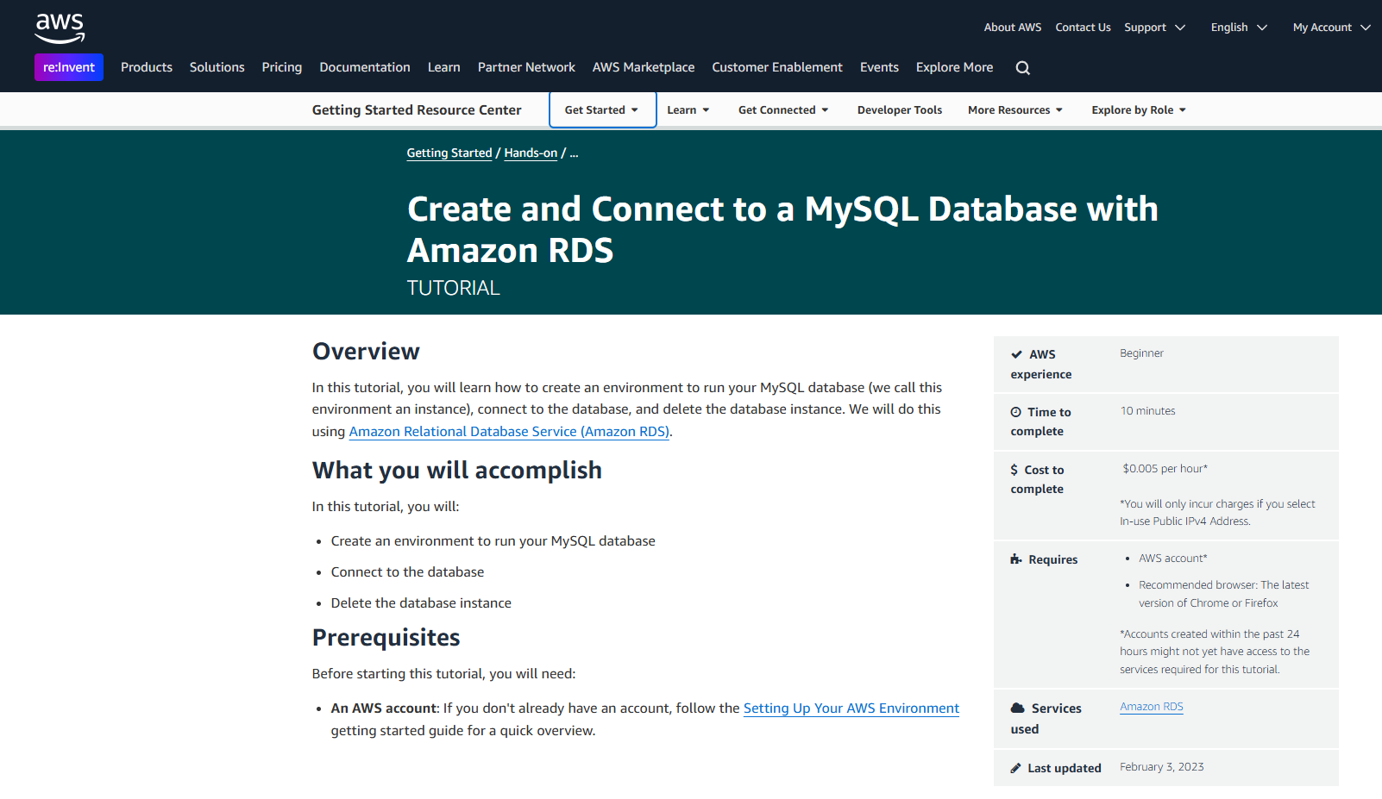Click the cloud icon beside Services used
The height and width of the screenshot is (799, 1382).
click(1018, 708)
